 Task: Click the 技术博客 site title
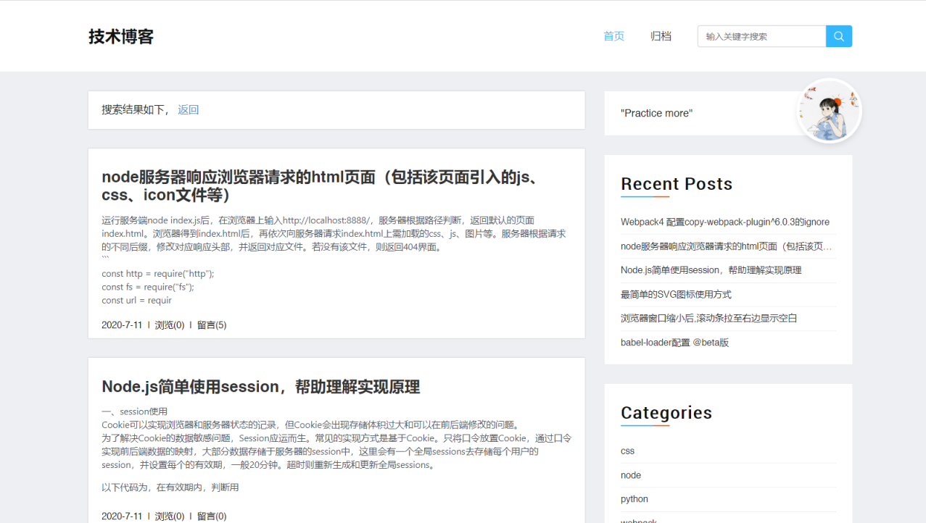(121, 36)
